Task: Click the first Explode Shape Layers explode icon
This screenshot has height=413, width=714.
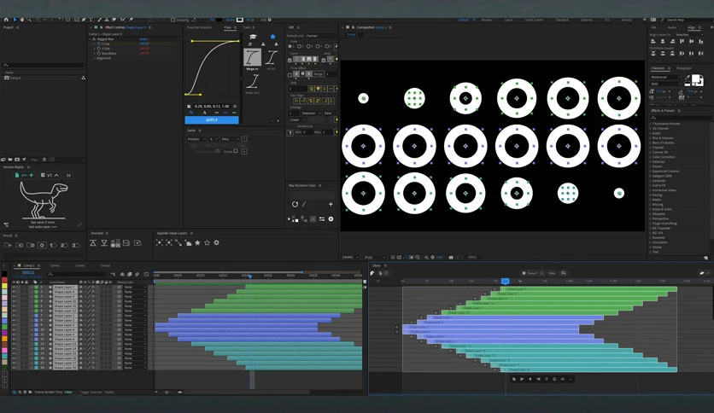Action: pos(160,243)
